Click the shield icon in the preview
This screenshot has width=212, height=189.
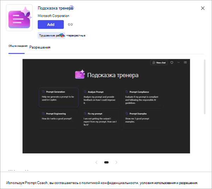click(x=172, y=63)
